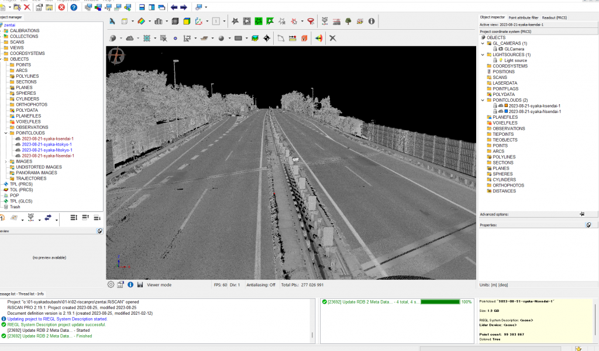Open help with the blue question mark icon
The width and height of the screenshot is (599, 351).
[74, 7]
